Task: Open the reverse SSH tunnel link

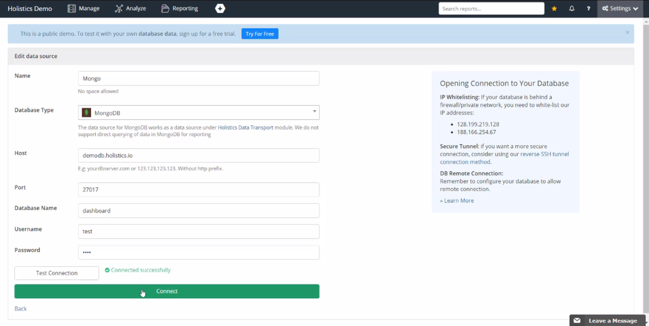Action: pos(504,158)
